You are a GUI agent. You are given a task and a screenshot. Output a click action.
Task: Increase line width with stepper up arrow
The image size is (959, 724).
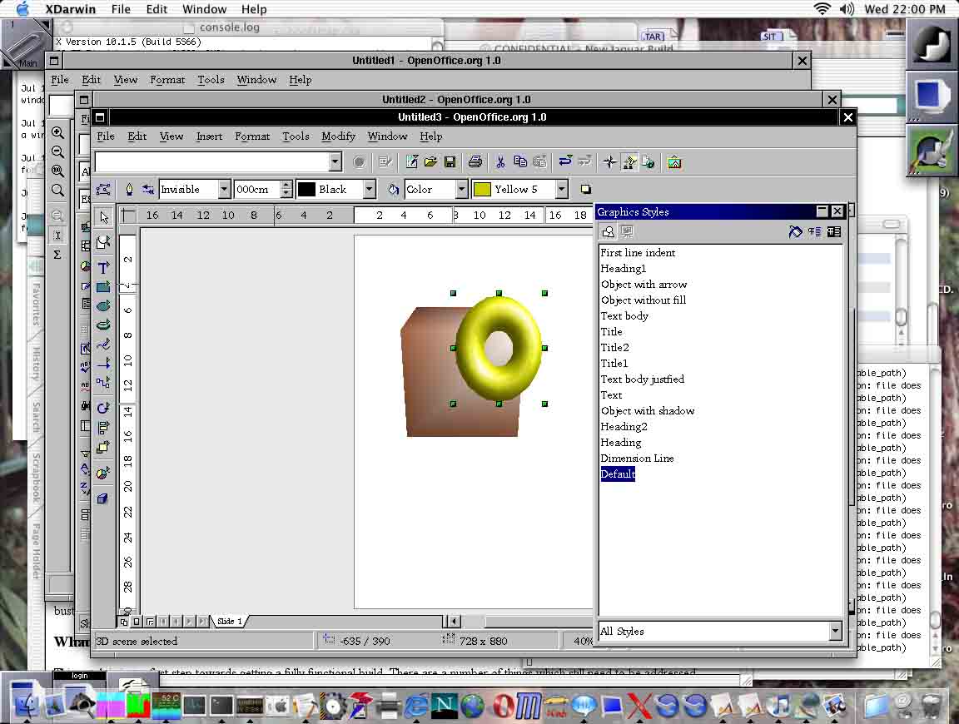tap(286, 186)
